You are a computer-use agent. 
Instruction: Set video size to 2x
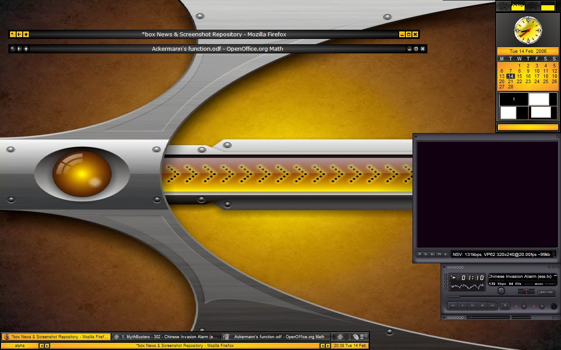pyautogui.click(x=433, y=254)
